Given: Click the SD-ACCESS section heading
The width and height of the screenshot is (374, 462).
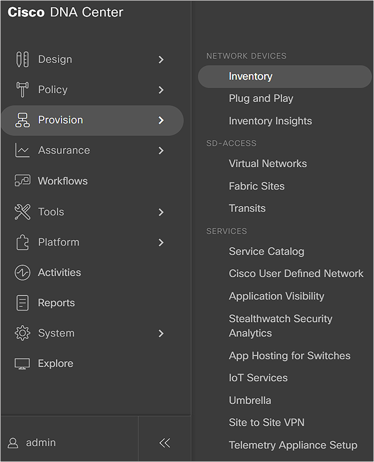Looking at the screenshot, I should [x=231, y=144].
